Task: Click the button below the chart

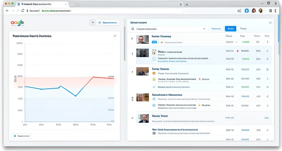Action: point(21,136)
